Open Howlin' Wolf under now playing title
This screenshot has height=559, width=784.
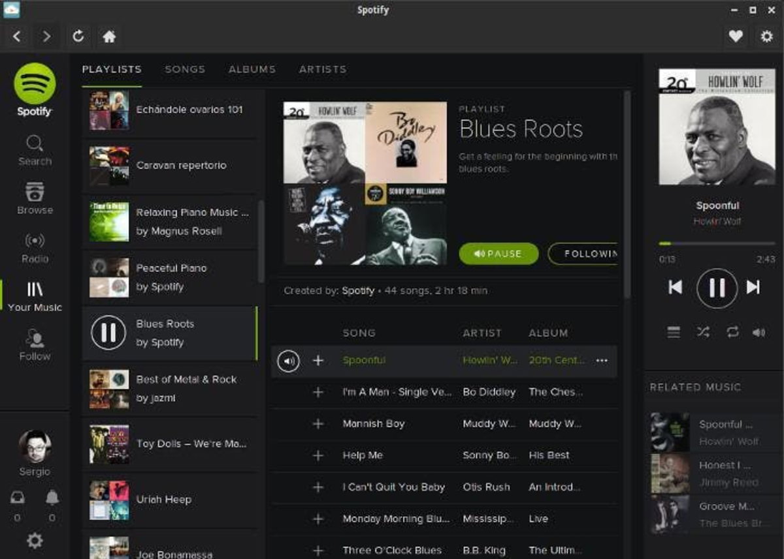pos(717,222)
